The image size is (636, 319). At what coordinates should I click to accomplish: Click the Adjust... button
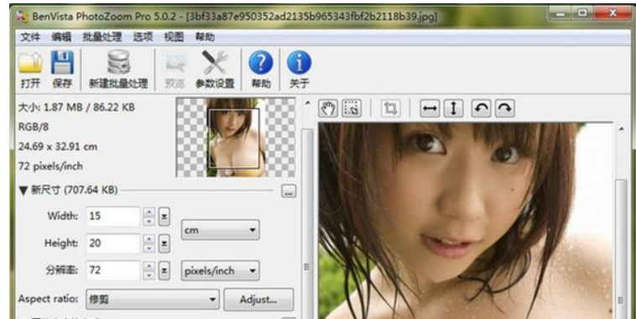[258, 300]
